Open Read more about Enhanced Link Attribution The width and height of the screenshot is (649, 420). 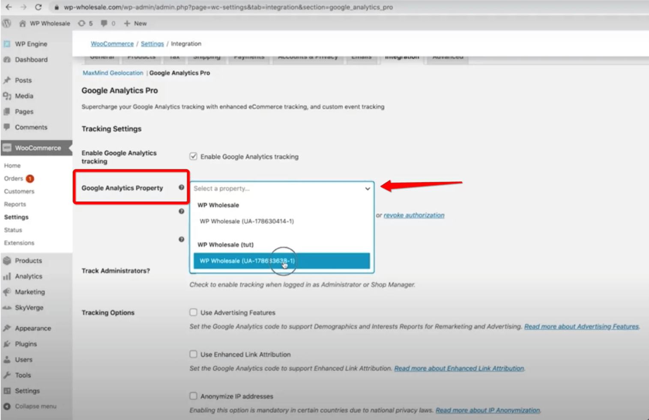459,368
